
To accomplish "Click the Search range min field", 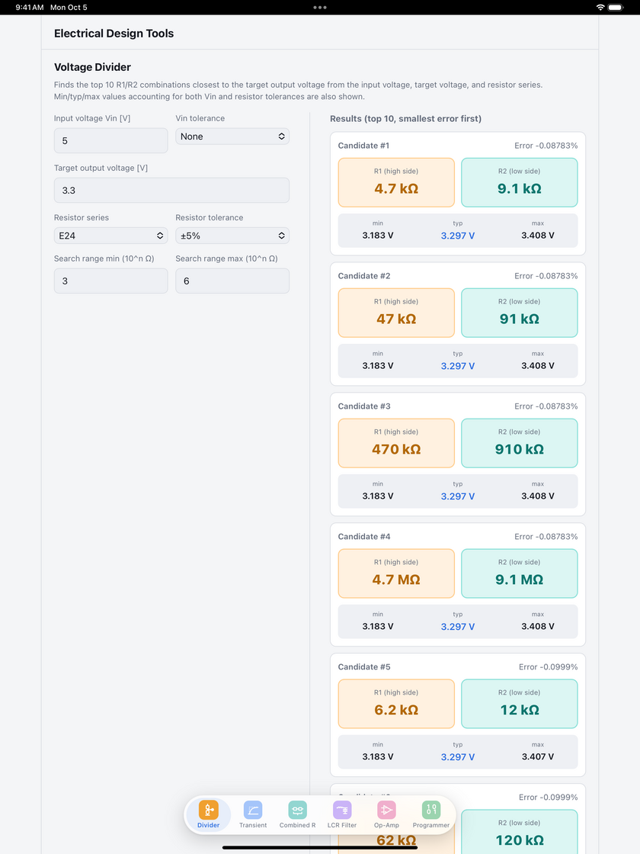I will (111, 281).
